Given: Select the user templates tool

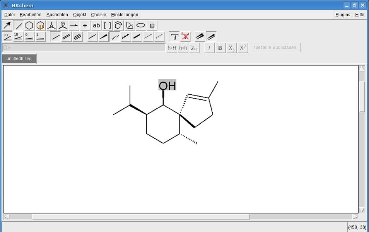Looking at the screenshot, I should point(40,25).
